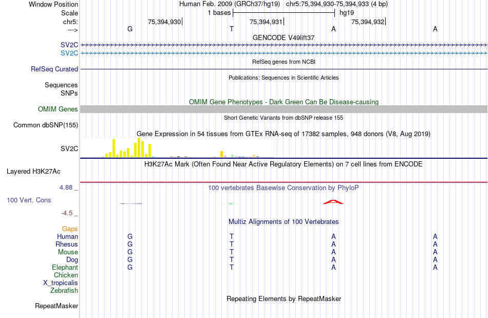Image resolution: width=488 pixels, height=318 pixels.
Task: Click the Gene Expression in 54 tissues title
Action: click(x=284, y=134)
